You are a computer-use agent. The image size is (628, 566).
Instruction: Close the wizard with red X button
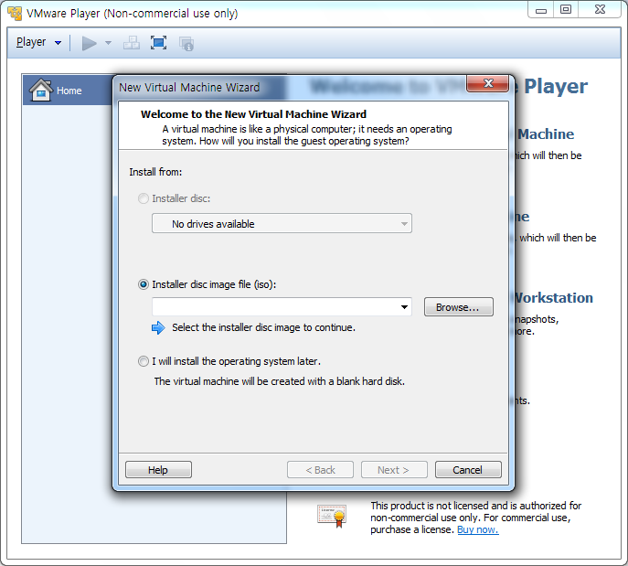pyautogui.click(x=488, y=83)
